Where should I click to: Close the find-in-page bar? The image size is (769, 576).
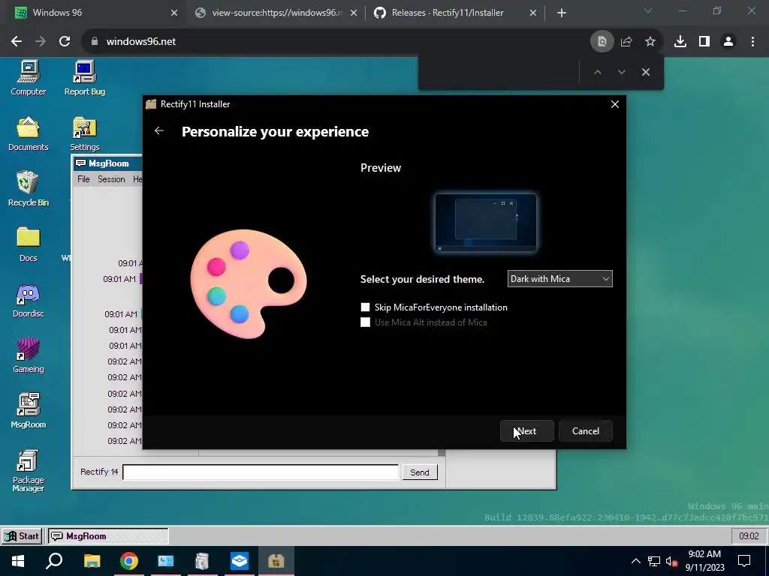click(x=645, y=72)
